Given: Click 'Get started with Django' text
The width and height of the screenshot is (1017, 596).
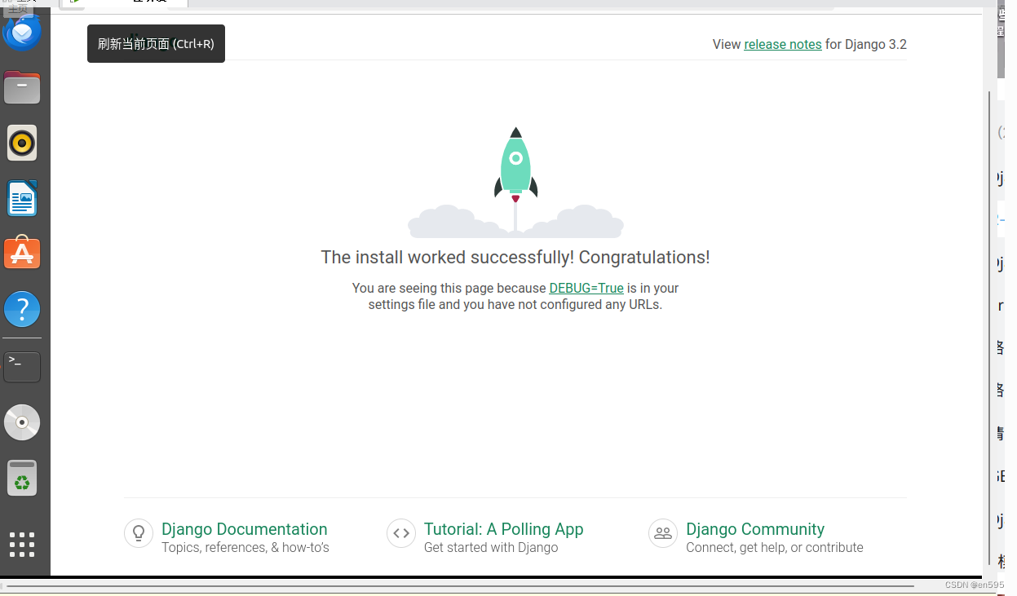Looking at the screenshot, I should (491, 548).
